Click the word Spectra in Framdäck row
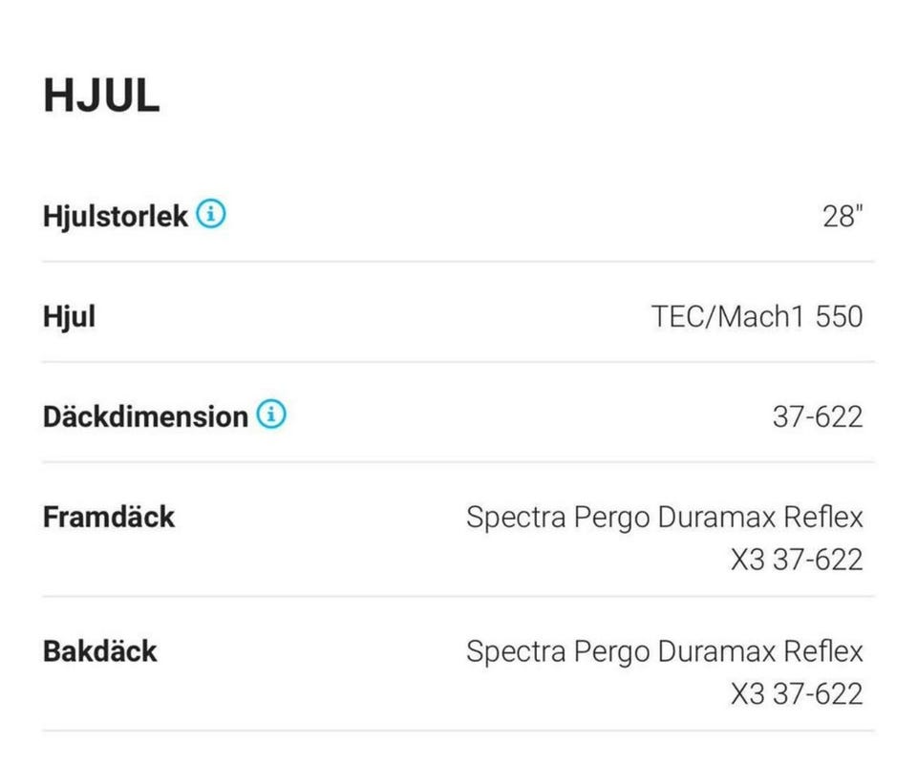This screenshot has width=917, height=765. [516, 518]
